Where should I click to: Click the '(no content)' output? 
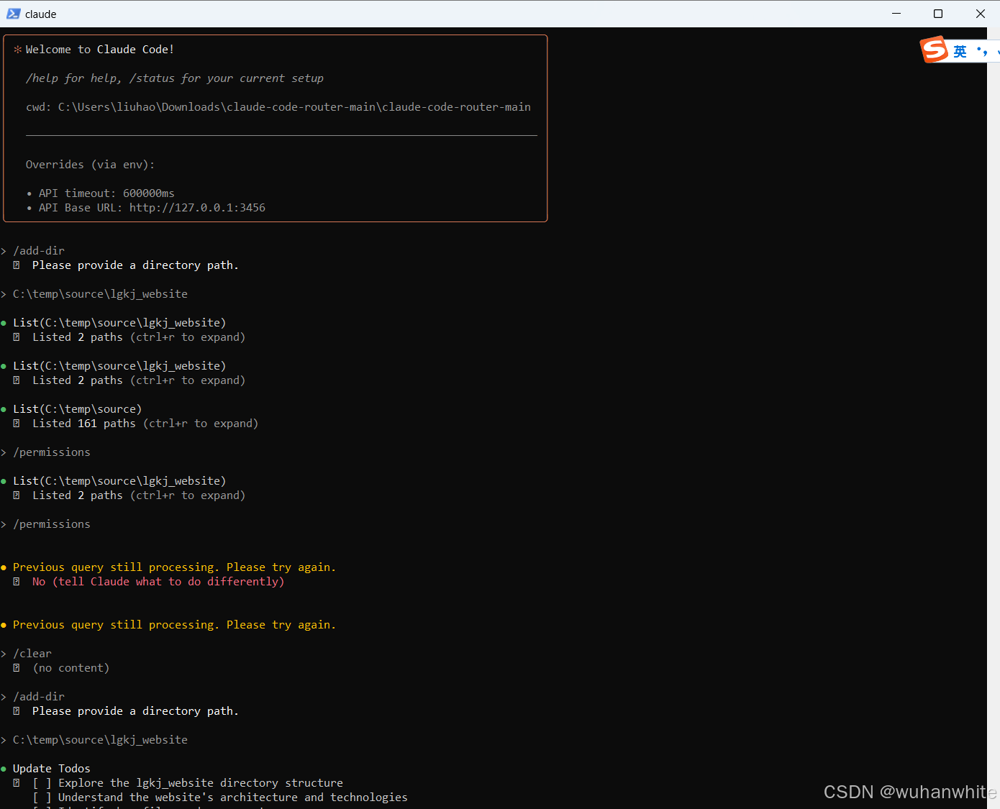tap(71, 668)
